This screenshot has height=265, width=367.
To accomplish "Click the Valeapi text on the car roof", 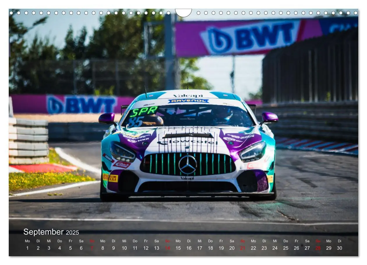I will (188, 96).
